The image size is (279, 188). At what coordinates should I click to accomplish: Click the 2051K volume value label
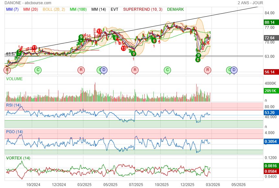270,92
